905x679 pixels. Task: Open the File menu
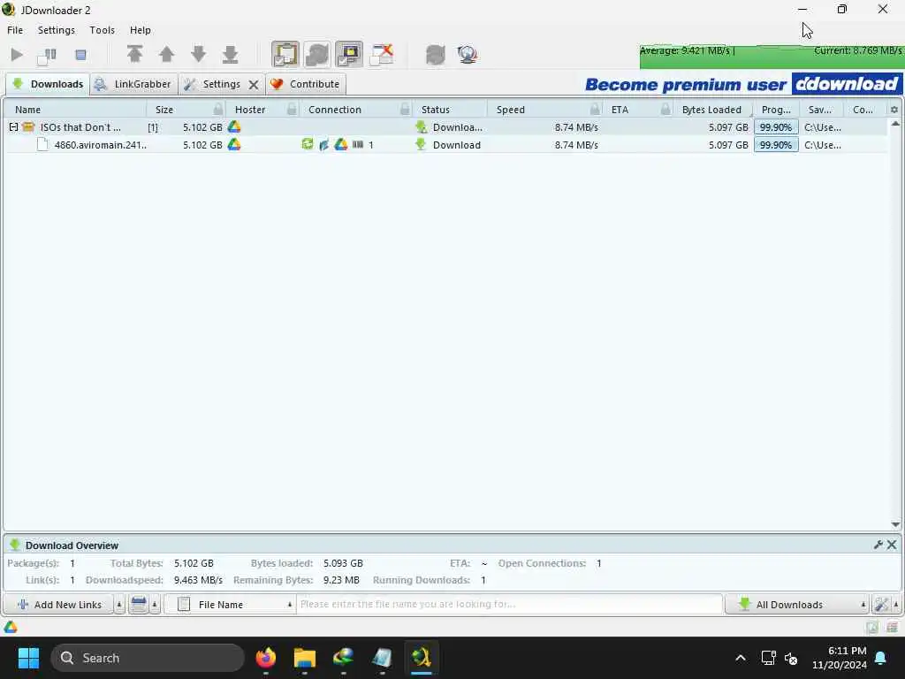click(15, 30)
